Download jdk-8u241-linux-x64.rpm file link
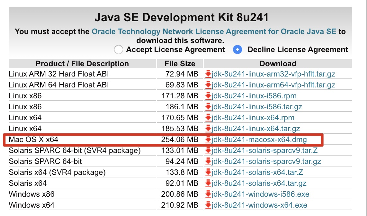 pyautogui.click(x=253, y=118)
